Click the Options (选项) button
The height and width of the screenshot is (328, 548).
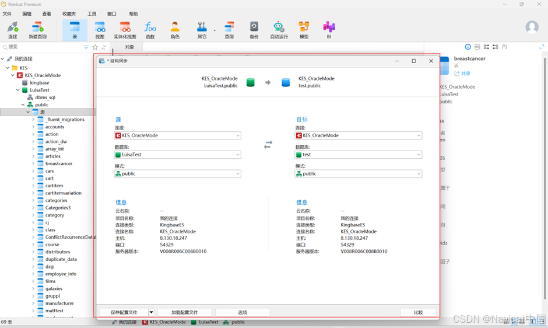tap(243, 312)
